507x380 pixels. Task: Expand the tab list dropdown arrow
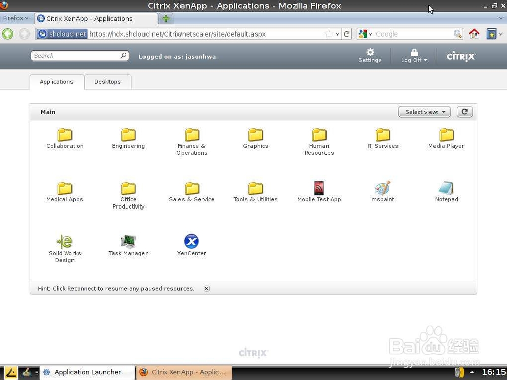(x=501, y=18)
